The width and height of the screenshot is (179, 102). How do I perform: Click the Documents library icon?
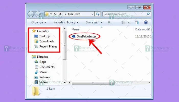click(x=36, y=67)
